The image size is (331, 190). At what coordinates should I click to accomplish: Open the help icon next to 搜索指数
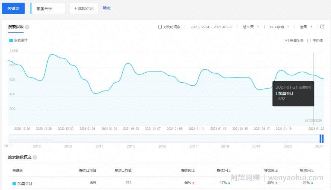27,27
